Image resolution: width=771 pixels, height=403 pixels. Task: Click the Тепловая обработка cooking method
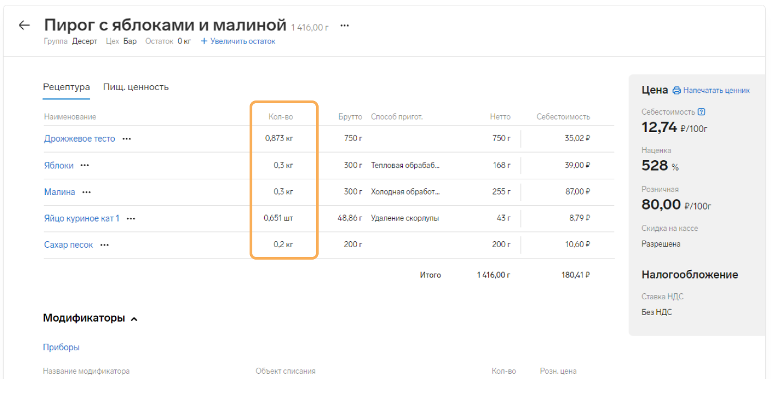406,165
